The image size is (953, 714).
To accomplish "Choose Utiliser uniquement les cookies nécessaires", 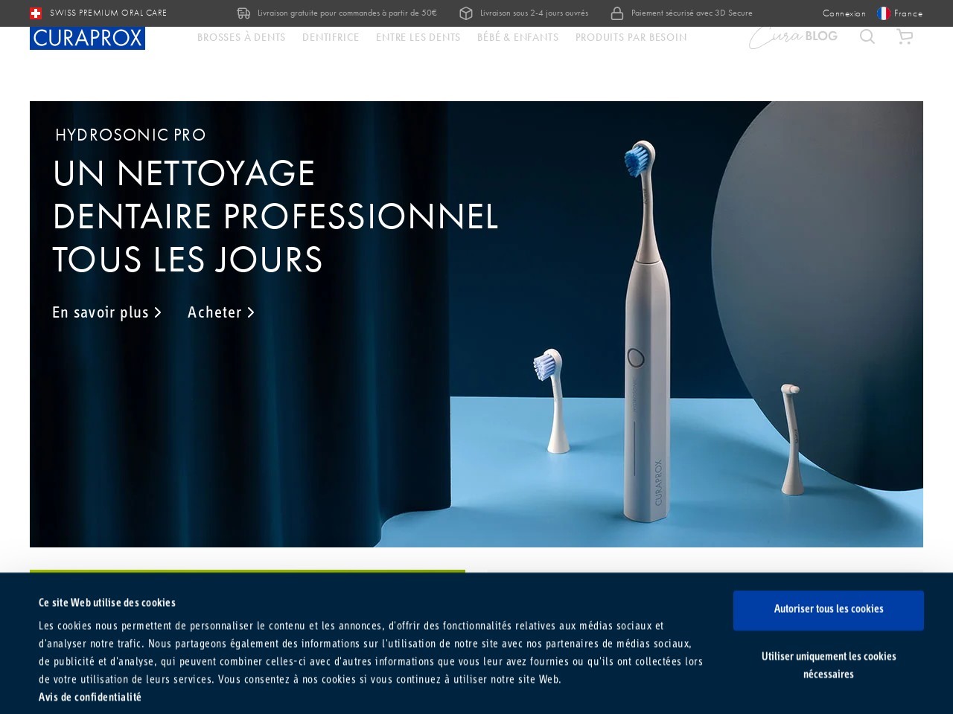I will [x=829, y=665].
